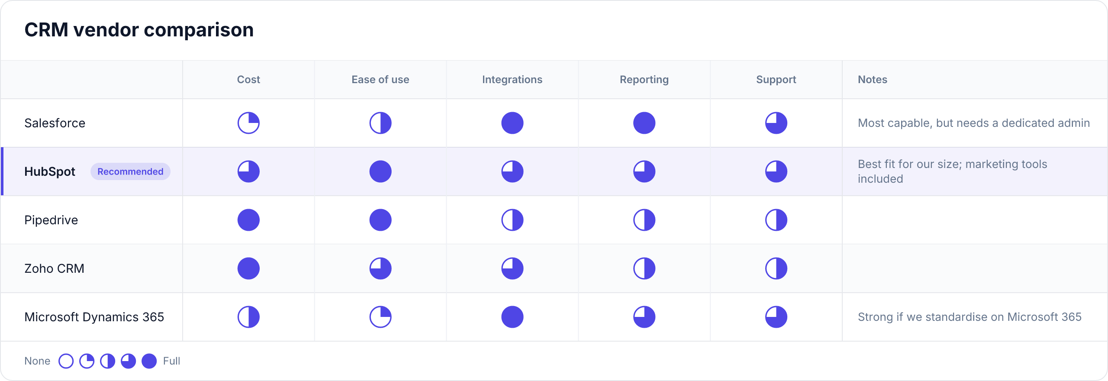The image size is (1108, 381).
Task: Click the Integrations column header
Action: [x=512, y=80]
